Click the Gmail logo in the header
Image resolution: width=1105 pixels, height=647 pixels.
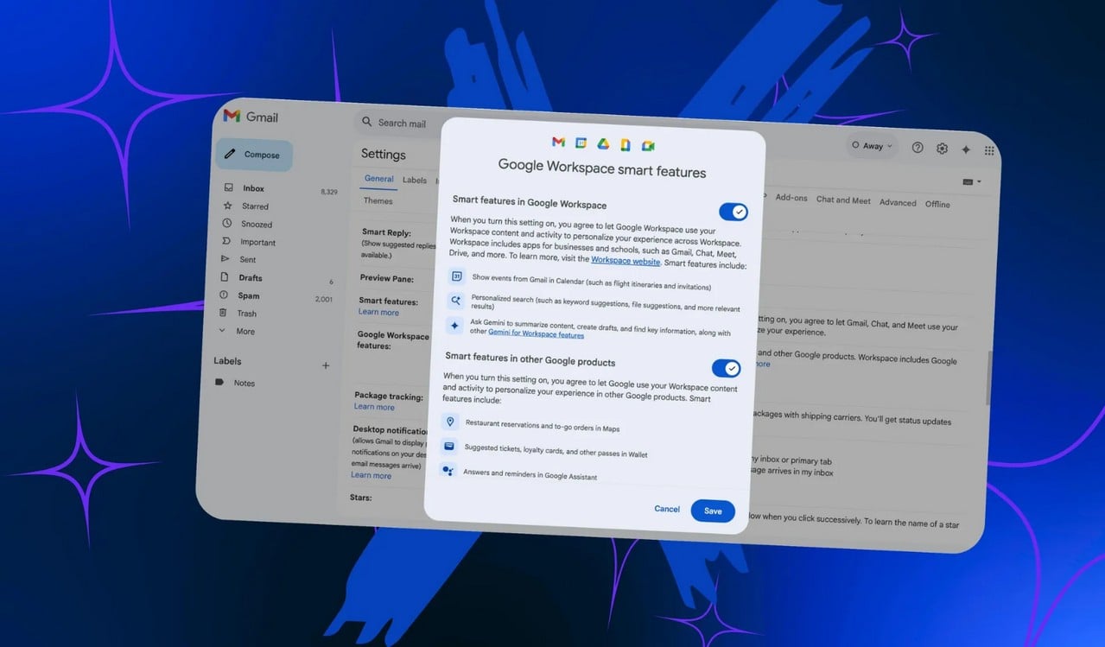click(251, 117)
